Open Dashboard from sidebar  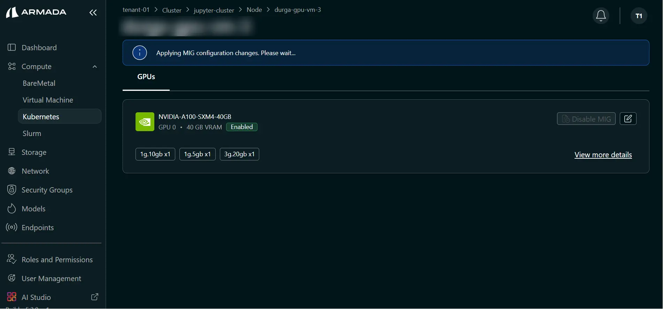tap(39, 47)
